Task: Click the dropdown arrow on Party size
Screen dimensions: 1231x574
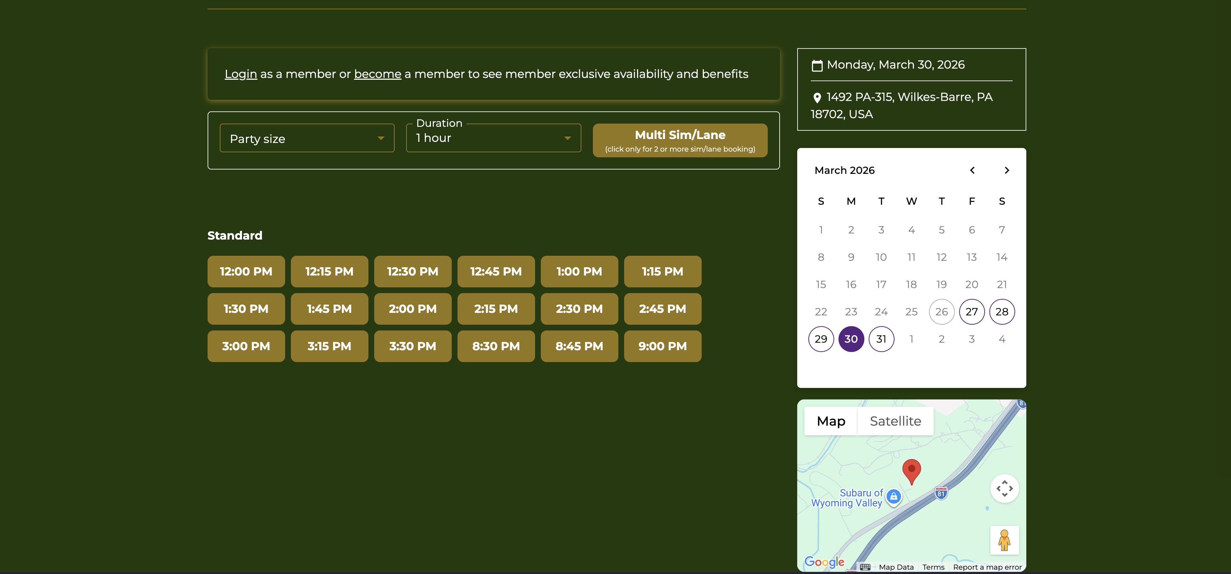Action: 381,138
